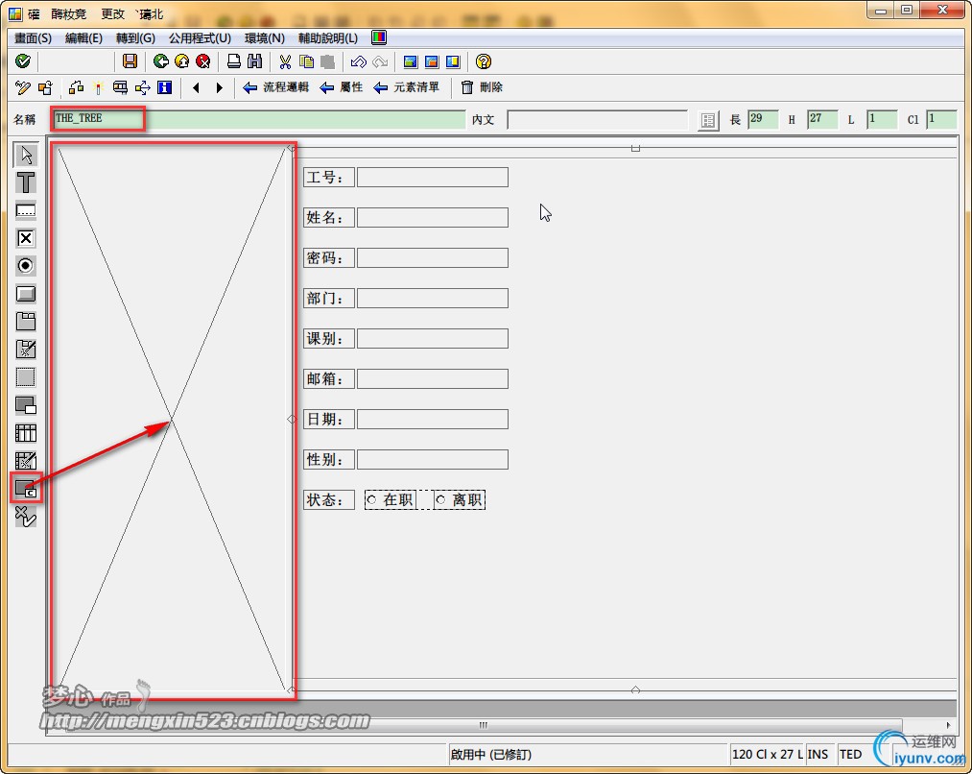The image size is (972, 774).
Task: Click the Cl column field
Action: coord(941,119)
